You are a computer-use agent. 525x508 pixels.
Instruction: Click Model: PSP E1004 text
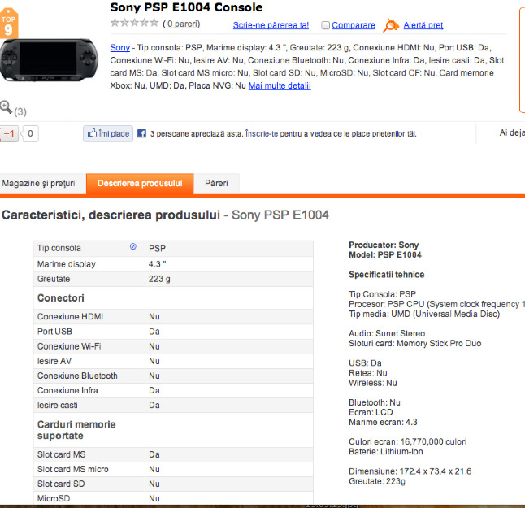pyautogui.click(x=385, y=255)
